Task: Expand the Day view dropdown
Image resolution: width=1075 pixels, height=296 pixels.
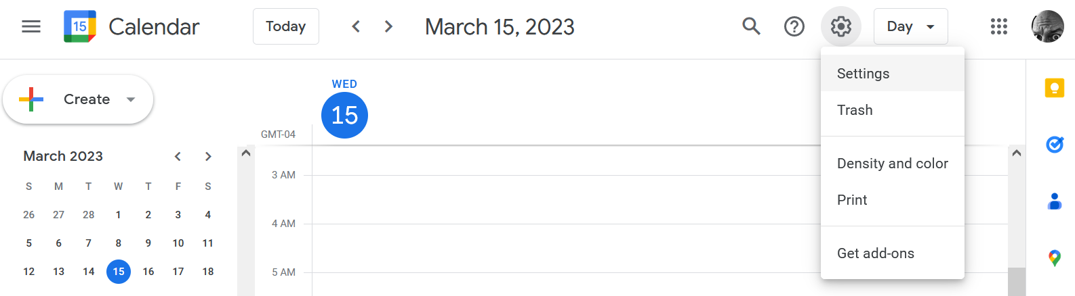Action: [x=910, y=26]
